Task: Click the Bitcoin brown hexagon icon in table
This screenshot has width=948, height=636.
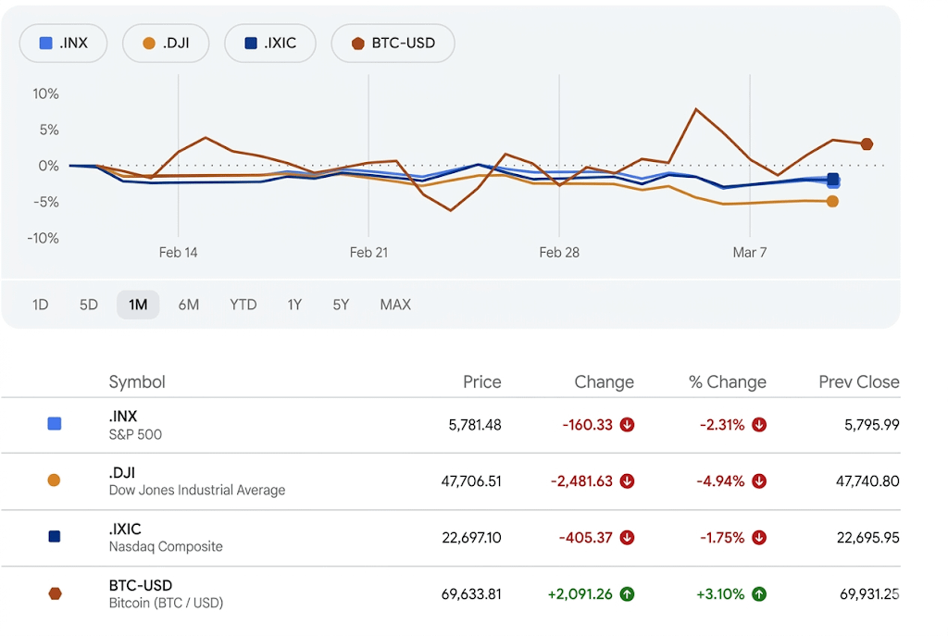Action: point(54,593)
